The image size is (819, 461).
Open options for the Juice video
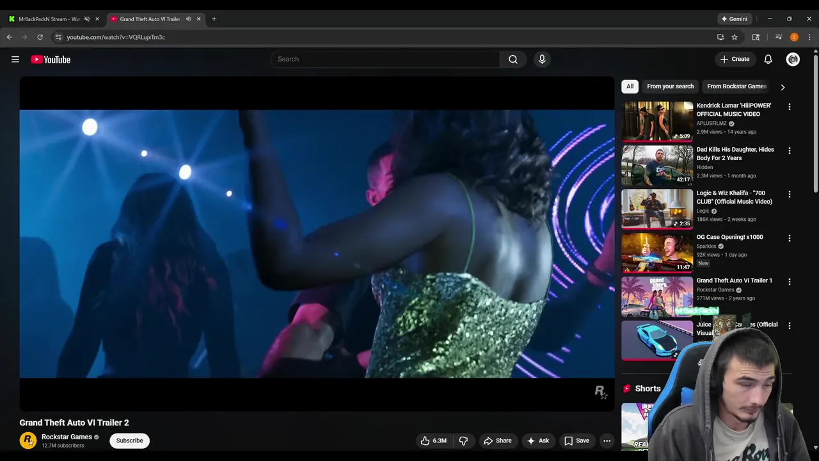point(790,326)
